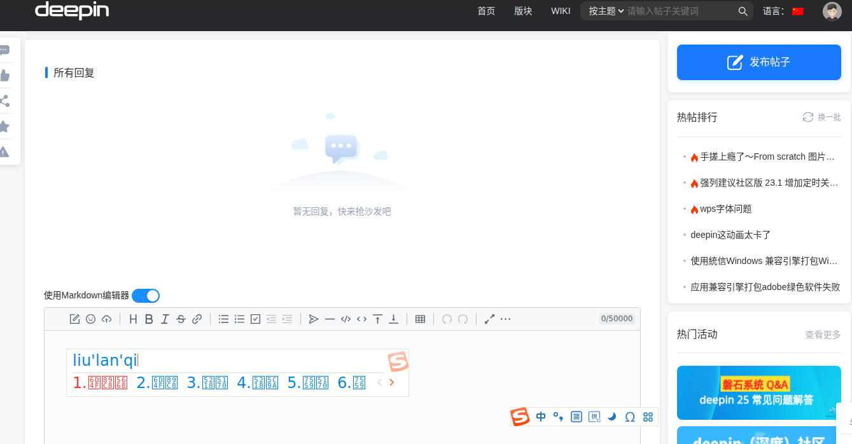Screen dimensions: 852x444
Task: Open WIKI in the navigation bar
Action: pos(561,11)
